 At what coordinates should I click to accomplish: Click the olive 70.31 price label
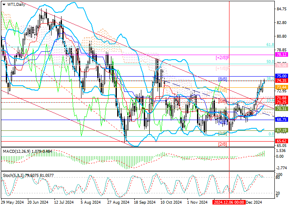pyautogui.click(x=281, y=109)
